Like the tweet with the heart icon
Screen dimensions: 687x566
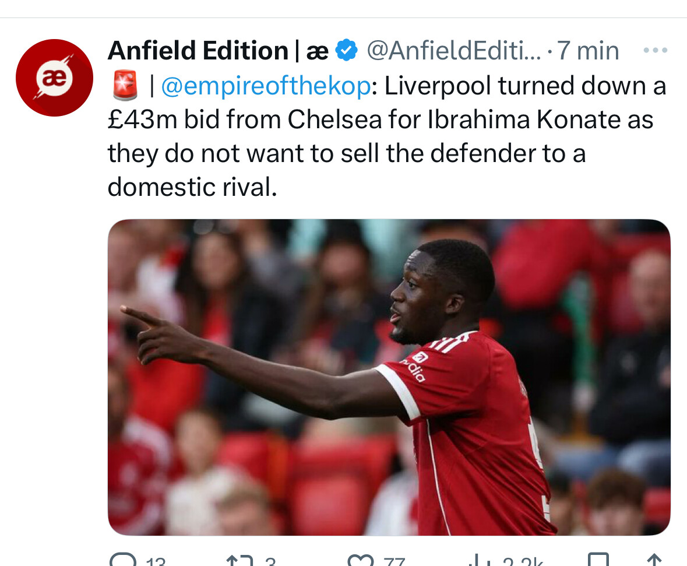point(360,561)
